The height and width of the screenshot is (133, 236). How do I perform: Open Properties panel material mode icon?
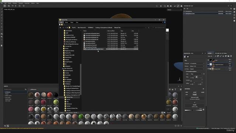point(188,57)
